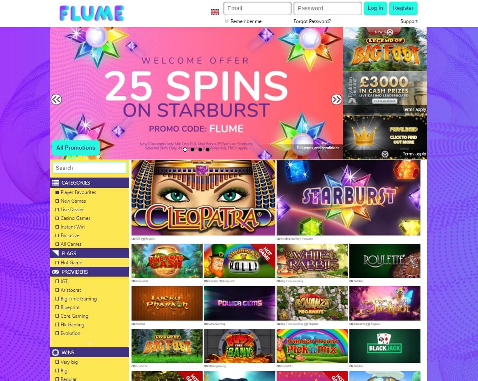Select the second banner slide dot
478x381 pixels.
(192, 149)
